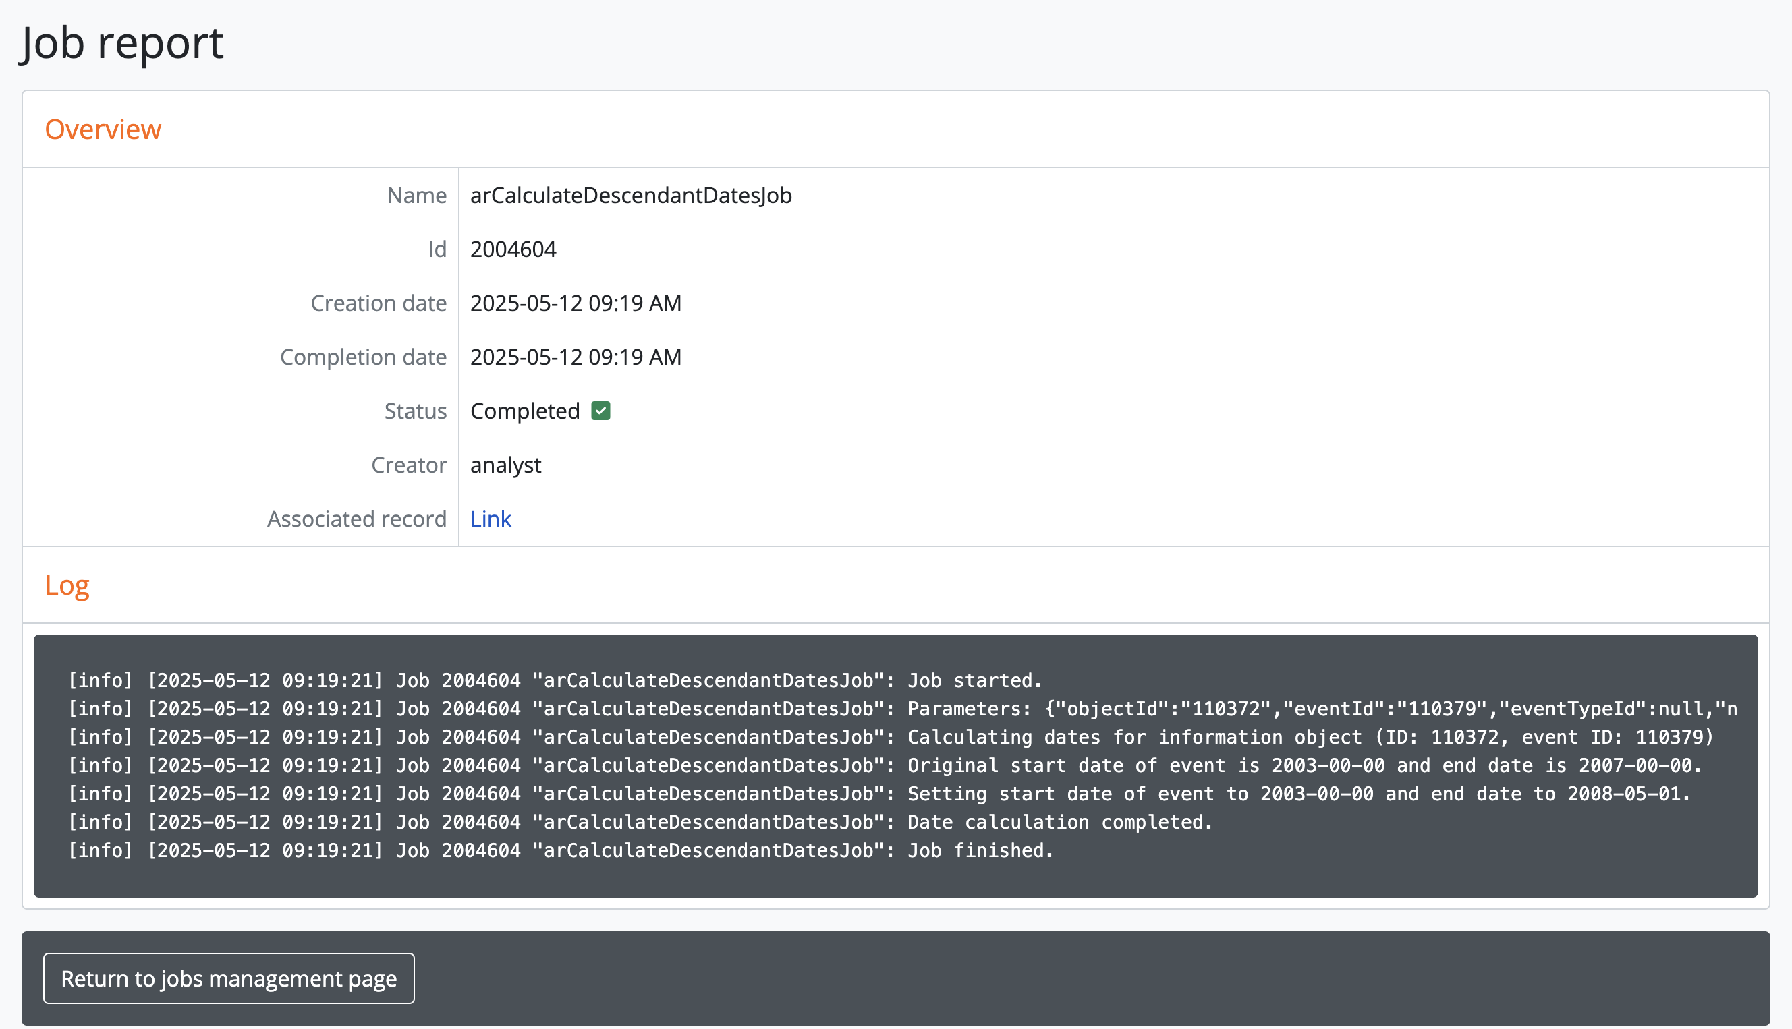Click the Parameters log line
Image resolution: width=1792 pixels, height=1029 pixels.
pyautogui.click(x=901, y=709)
